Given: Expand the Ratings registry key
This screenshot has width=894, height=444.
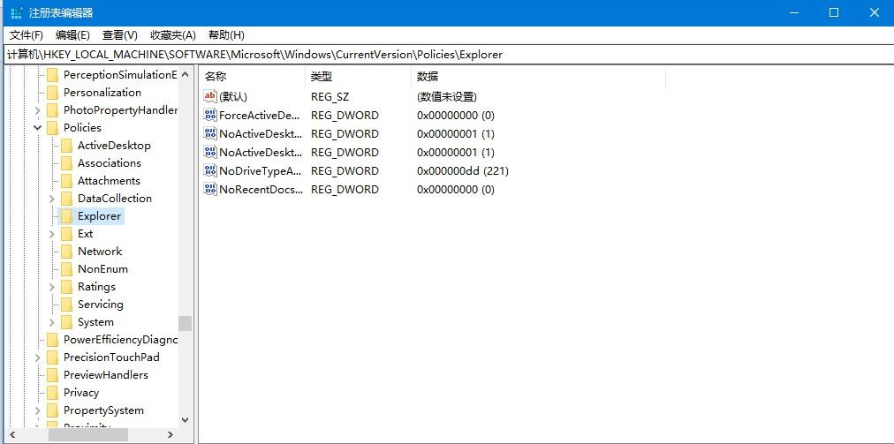Looking at the screenshot, I should click(52, 287).
